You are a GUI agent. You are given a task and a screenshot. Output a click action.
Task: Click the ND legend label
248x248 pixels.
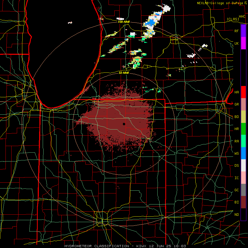tap(236, 215)
